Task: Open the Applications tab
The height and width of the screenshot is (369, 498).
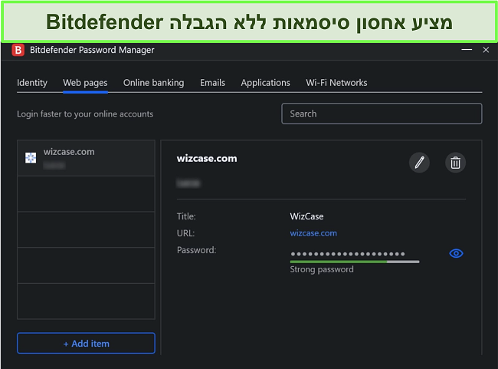Action: click(265, 83)
